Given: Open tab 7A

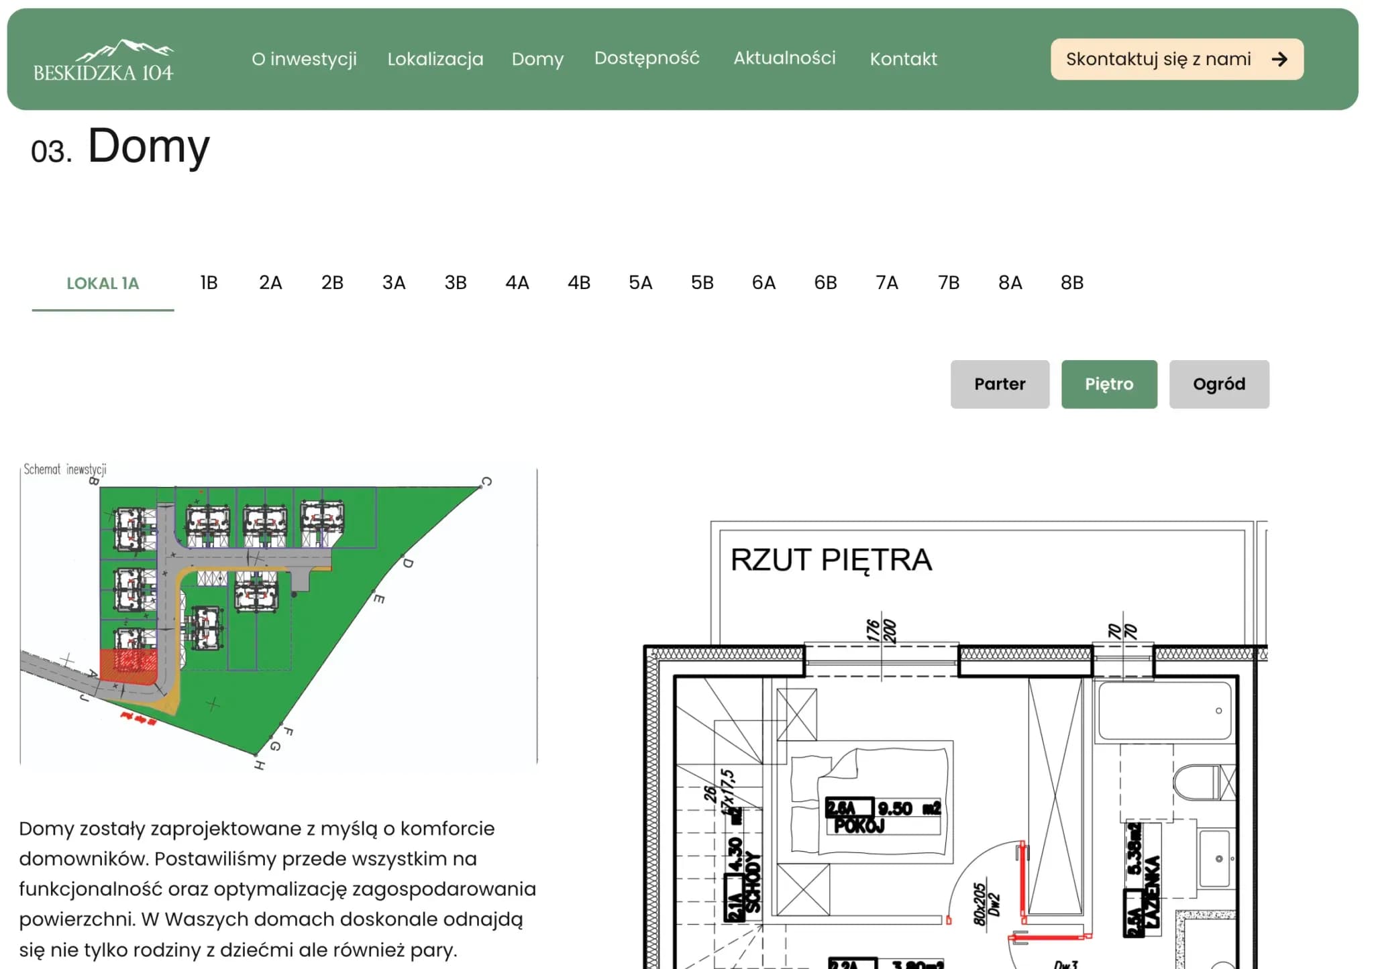Looking at the screenshot, I should [x=887, y=283].
